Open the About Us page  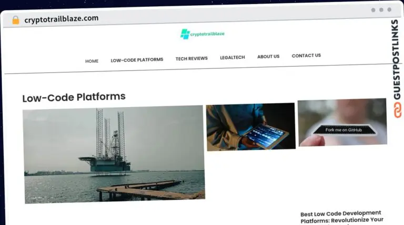point(268,56)
